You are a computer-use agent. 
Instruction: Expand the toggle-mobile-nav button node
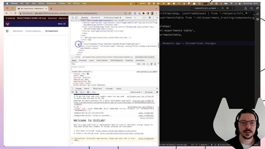point(83,22)
